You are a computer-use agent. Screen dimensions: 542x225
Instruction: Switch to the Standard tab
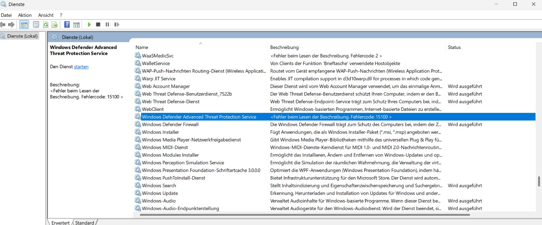pos(85,222)
